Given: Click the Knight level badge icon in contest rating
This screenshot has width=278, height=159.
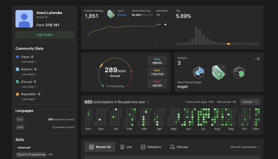Looking at the screenshot, I should point(111,14).
